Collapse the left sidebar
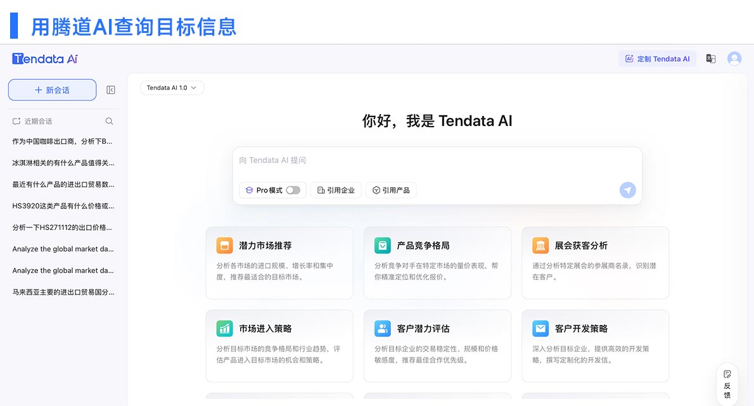The height and width of the screenshot is (406, 754). [110, 89]
